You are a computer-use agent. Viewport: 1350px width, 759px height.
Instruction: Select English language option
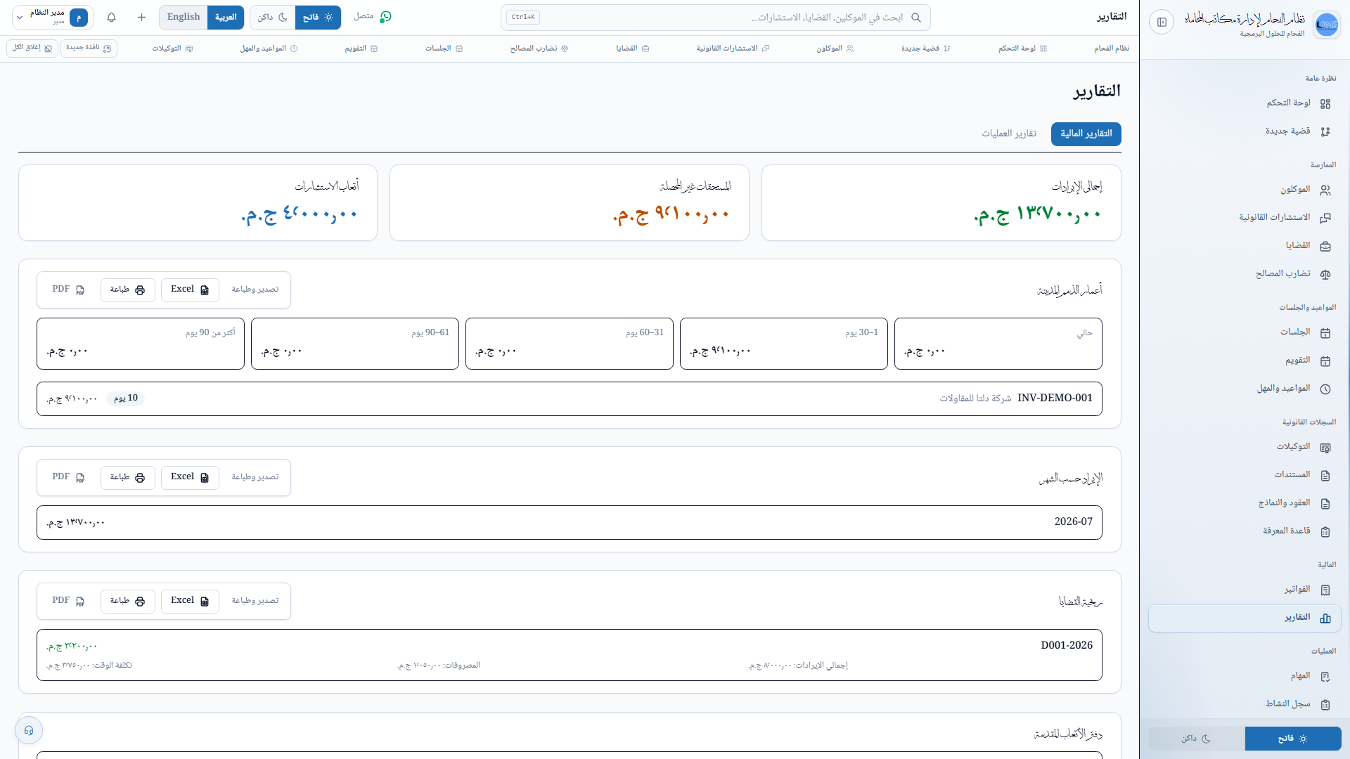tap(184, 18)
